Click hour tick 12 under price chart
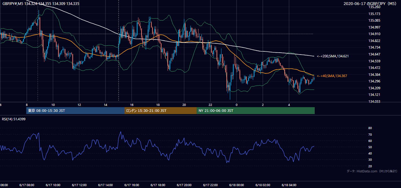Screen dimensions: 401x188 click(79, 105)
